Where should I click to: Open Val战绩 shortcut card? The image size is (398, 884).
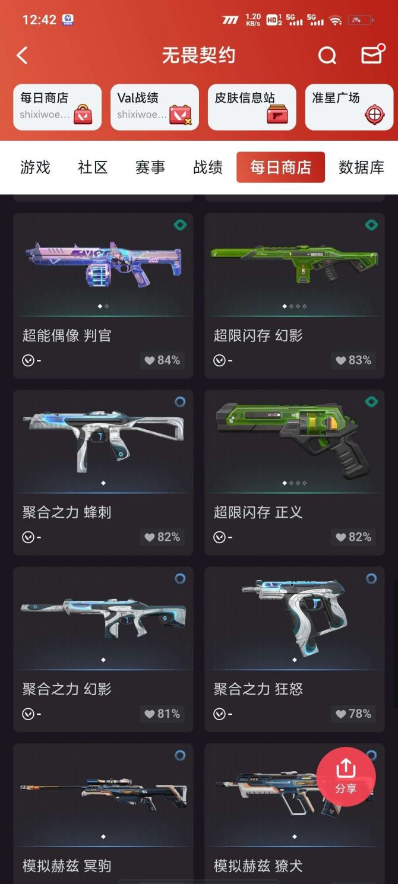click(x=154, y=107)
